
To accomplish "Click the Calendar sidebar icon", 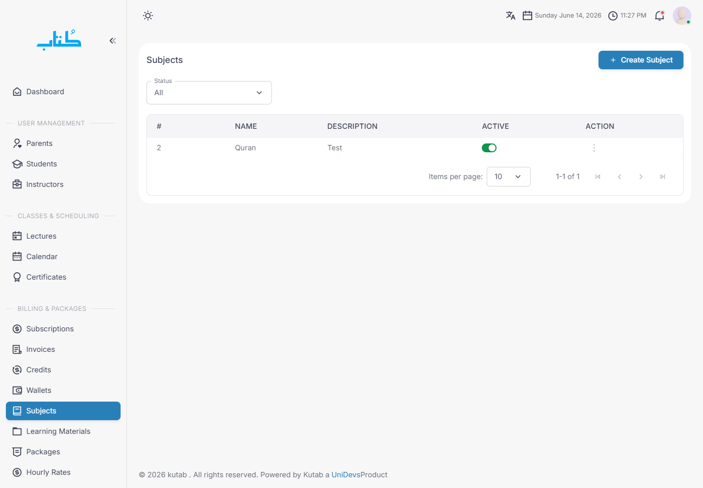I will (17, 257).
